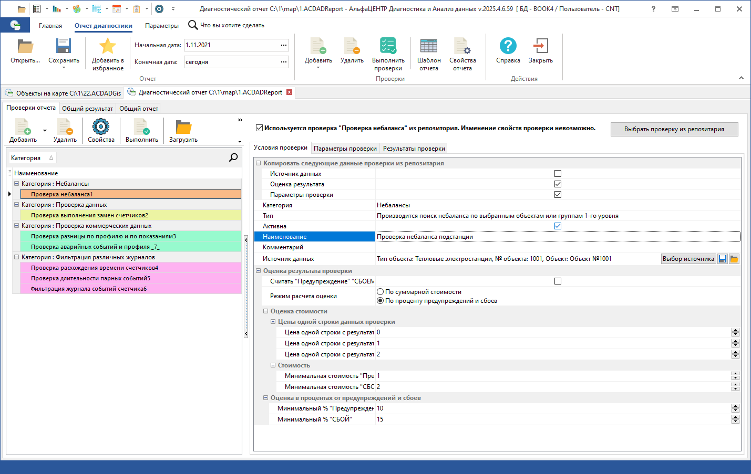
Task: Save the data source using the diskette icon
Action: tap(722, 258)
